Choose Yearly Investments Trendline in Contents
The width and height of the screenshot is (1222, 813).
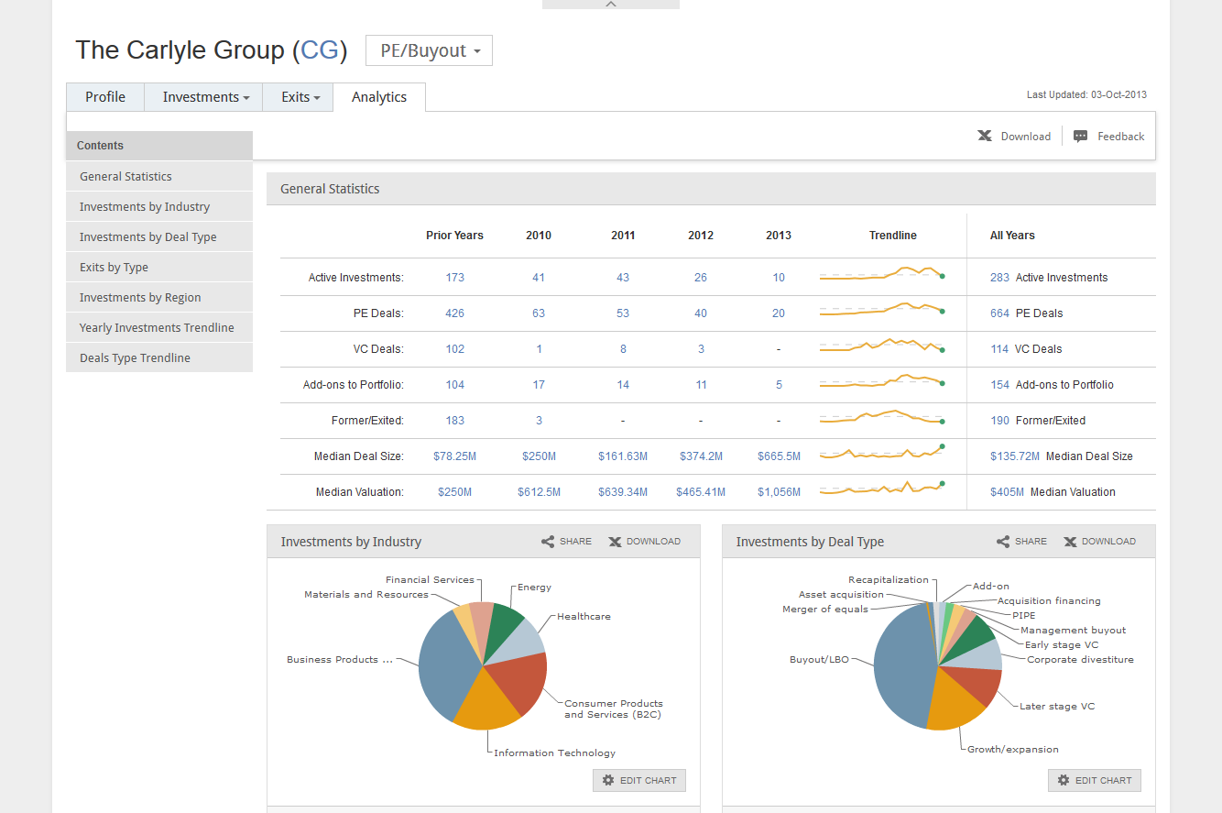click(x=159, y=328)
